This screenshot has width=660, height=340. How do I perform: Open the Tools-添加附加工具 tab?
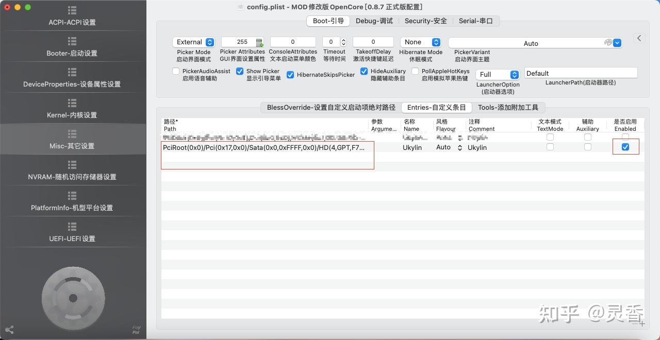509,107
